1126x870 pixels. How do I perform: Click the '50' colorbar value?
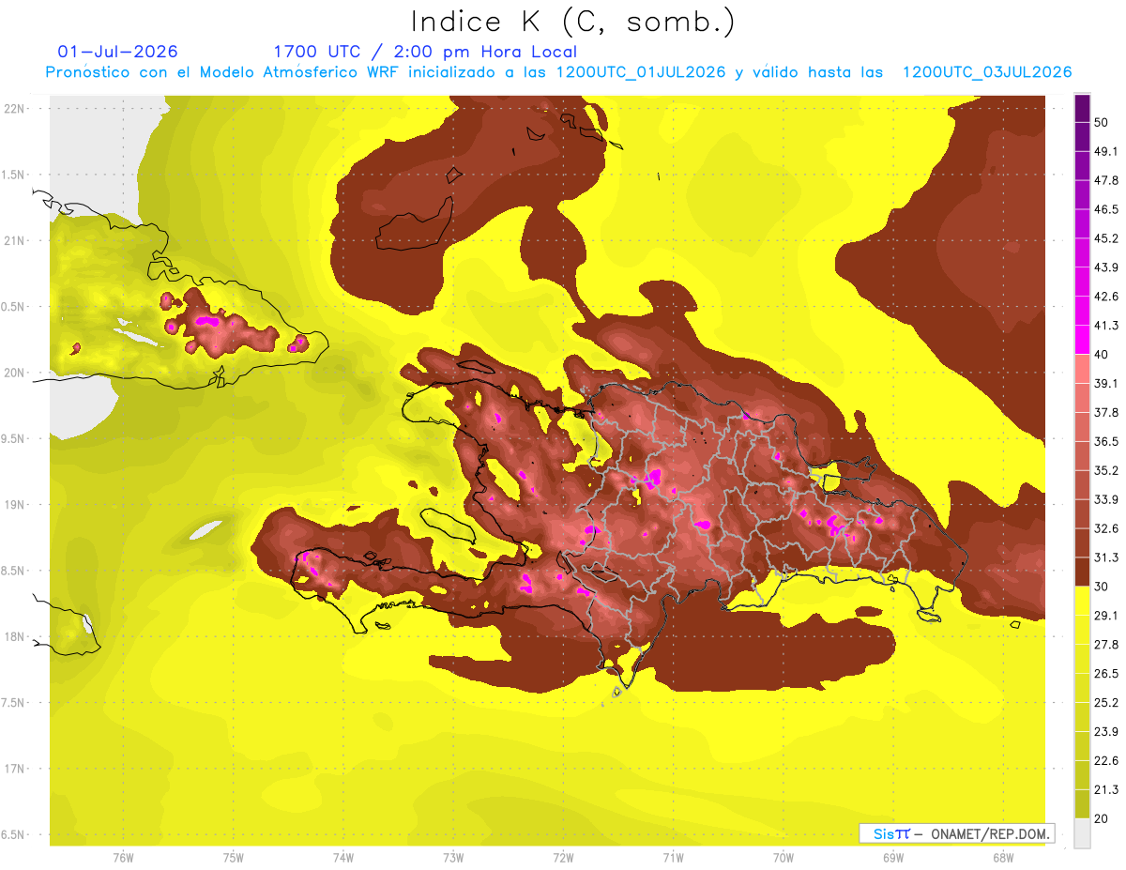pos(1103,123)
